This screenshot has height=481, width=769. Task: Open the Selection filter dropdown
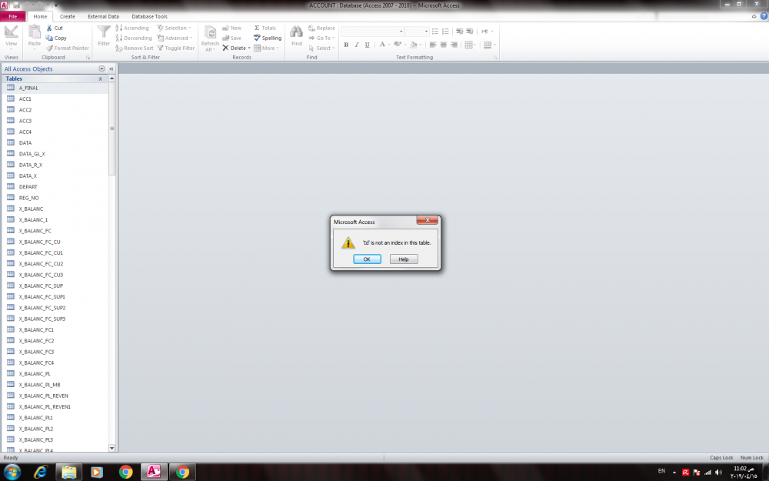click(x=174, y=28)
